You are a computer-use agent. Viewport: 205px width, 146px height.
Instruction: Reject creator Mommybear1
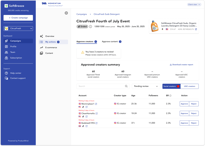[194, 104]
